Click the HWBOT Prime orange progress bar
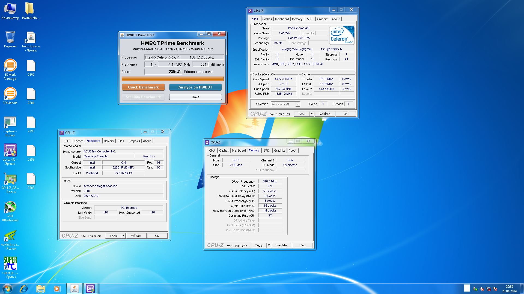524x294 pixels. point(172,79)
